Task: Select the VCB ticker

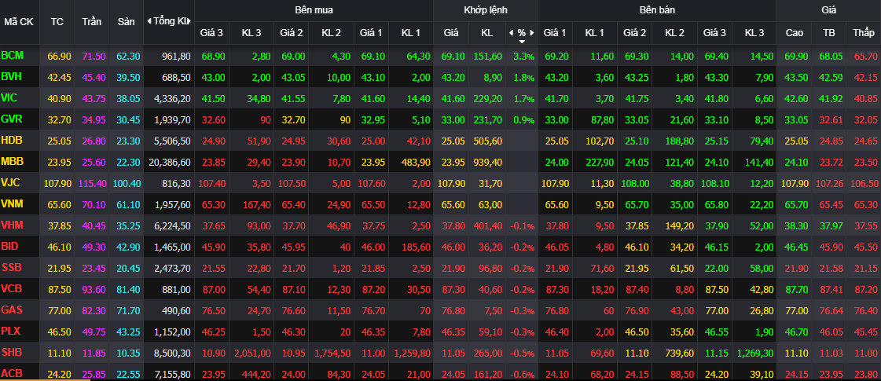Action: [x=13, y=288]
